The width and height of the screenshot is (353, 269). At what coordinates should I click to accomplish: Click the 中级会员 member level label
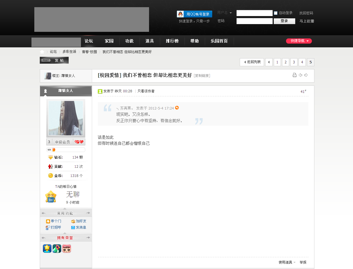point(62,142)
